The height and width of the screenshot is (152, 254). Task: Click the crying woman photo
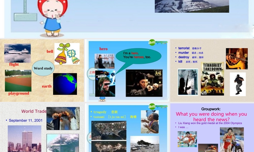tap(150, 122)
